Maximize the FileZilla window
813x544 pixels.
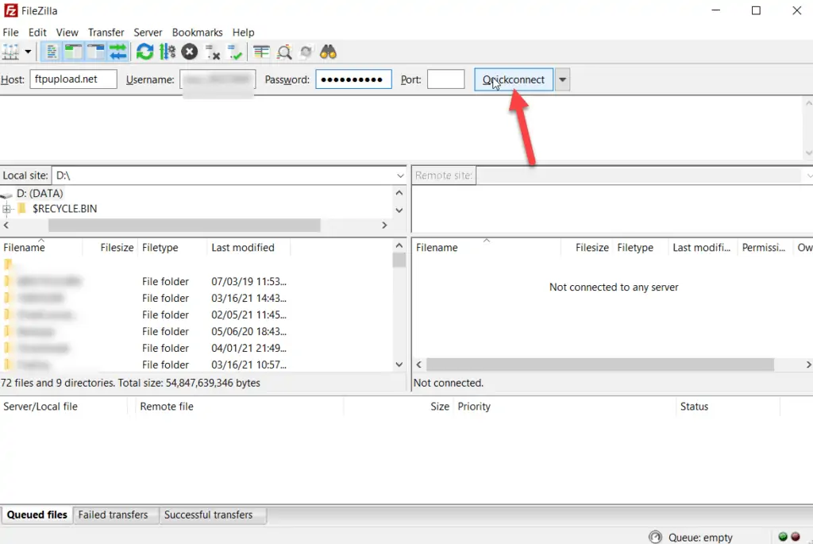pyautogui.click(x=756, y=10)
